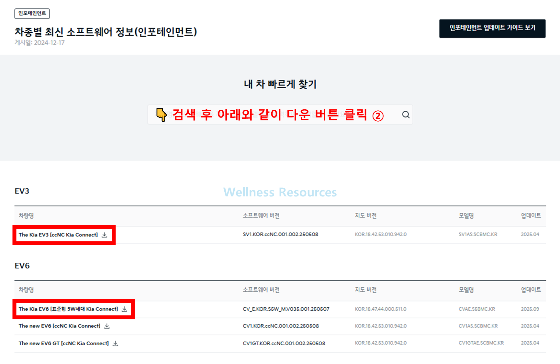Image resolution: width=560 pixels, height=364 pixels.
Task: Click the EV3 section heading
Action: click(22, 191)
